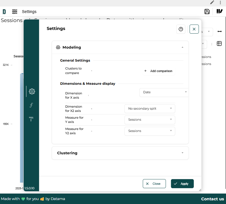
Task: Click the save disk icon in header
Action: coord(207,12)
